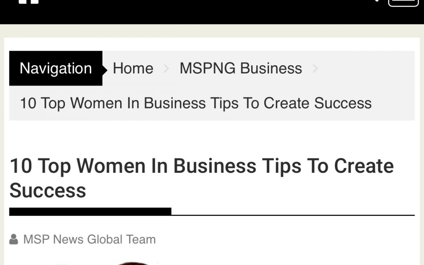Open the hamburger menu button
424x265 pixels.
coord(403,3)
